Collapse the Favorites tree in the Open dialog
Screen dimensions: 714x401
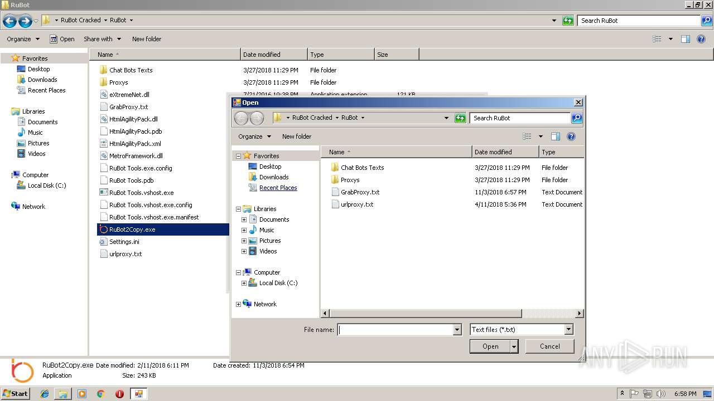[x=239, y=157]
